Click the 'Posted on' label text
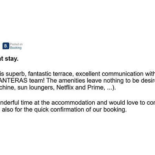Viewport: 155px width, 155px height. click(16, 44)
